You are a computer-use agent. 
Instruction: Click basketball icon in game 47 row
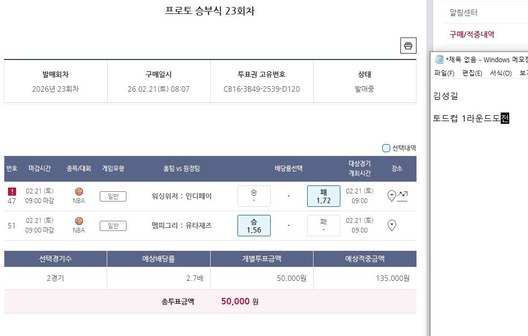pyautogui.click(x=79, y=191)
